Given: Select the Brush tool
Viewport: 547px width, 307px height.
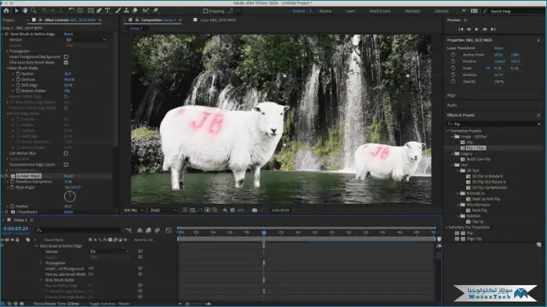Looking at the screenshot, I should (118, 11).
